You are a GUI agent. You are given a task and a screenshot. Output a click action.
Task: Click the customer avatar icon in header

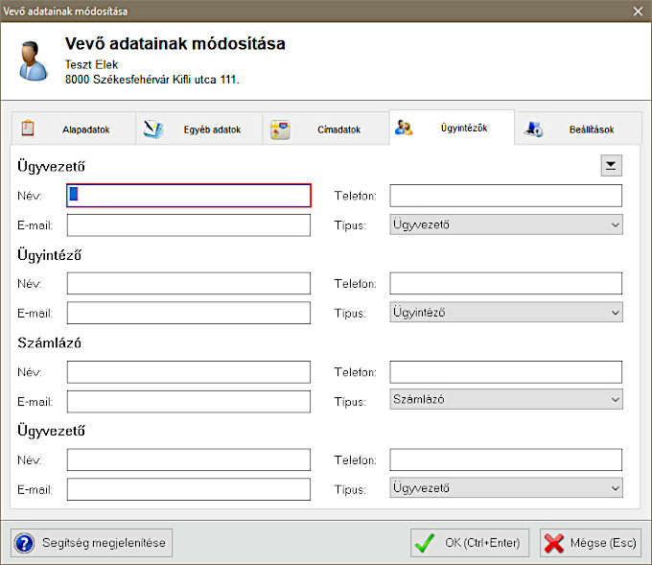pyautogui.click(x=35, y=60)
